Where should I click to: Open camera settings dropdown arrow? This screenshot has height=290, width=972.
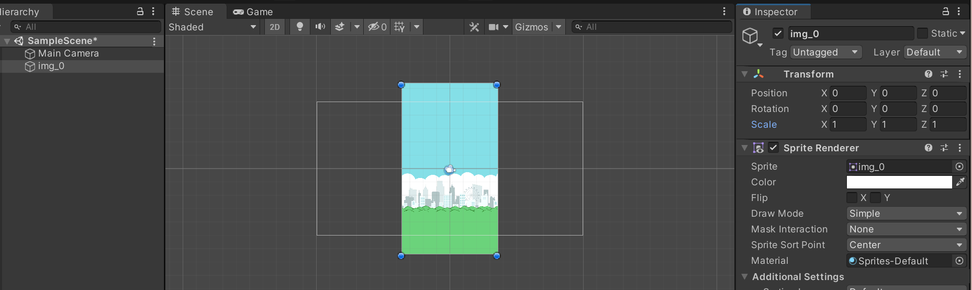click(x=506, y=27)
